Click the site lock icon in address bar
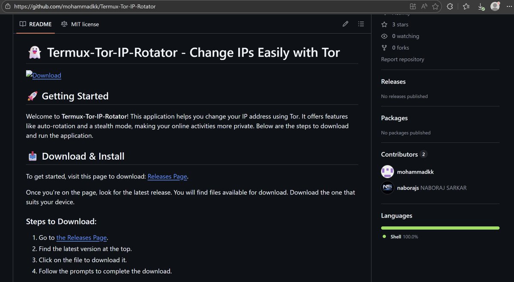This screenshot has height=282, width=514. point(7,7)
